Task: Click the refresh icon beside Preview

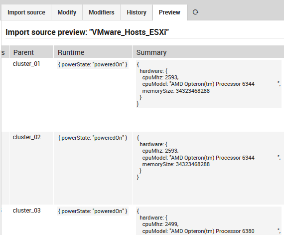Action: (195, 12)
